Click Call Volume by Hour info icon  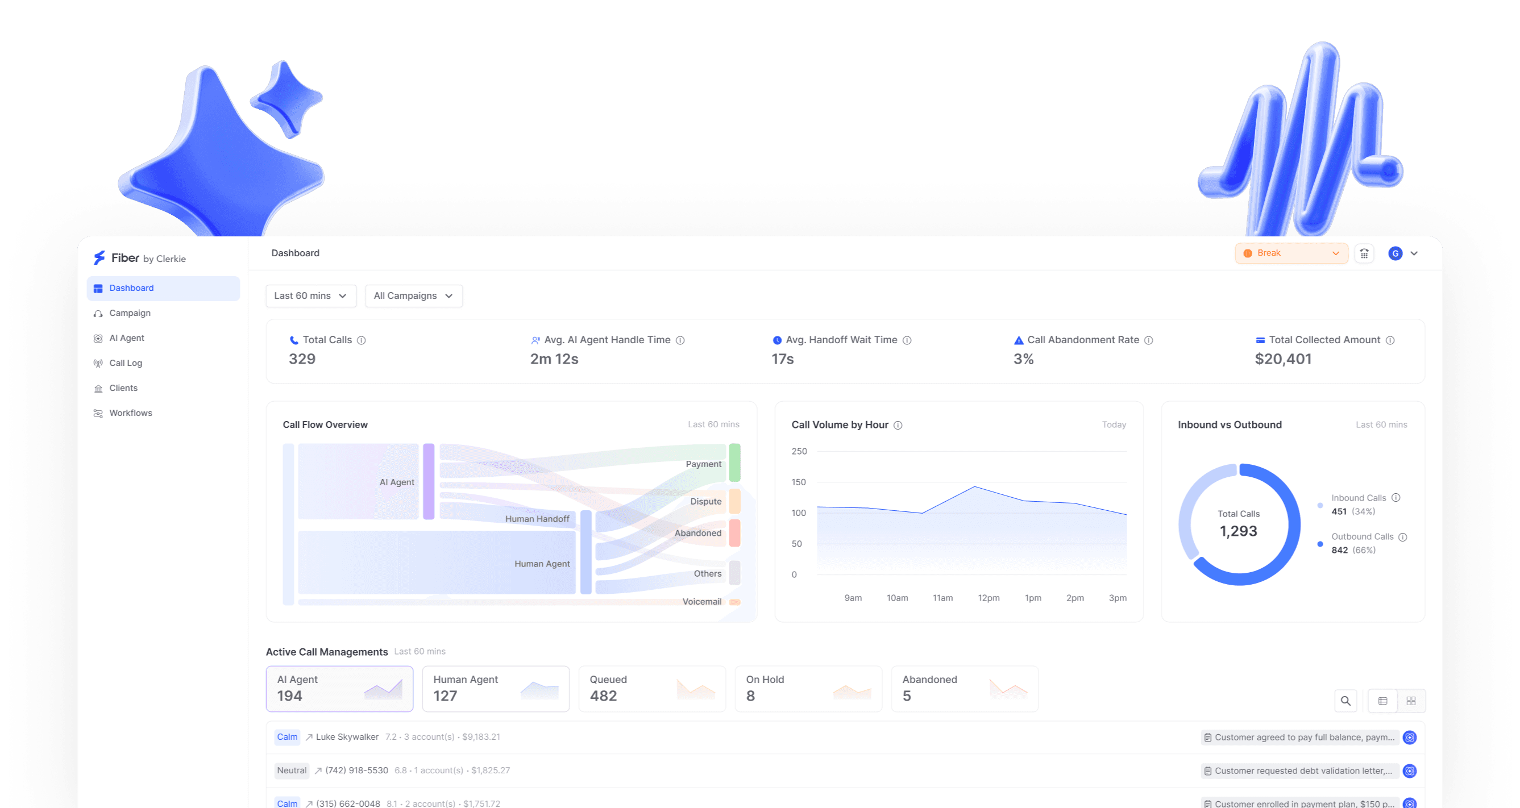898,425
